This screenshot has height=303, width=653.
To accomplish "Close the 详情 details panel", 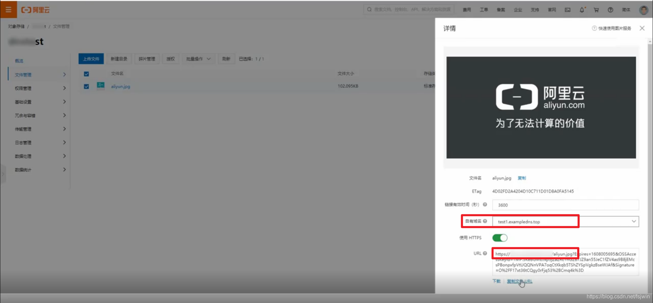I will tap(642, 28).
